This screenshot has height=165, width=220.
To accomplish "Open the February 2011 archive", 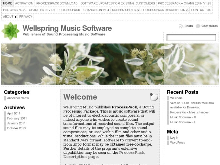I will pyautogui.click(x=17, y=118).
